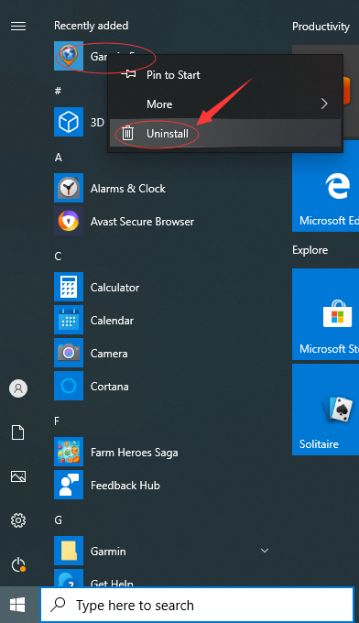
Task: Click the Camera text label
Action: (109, 354)
